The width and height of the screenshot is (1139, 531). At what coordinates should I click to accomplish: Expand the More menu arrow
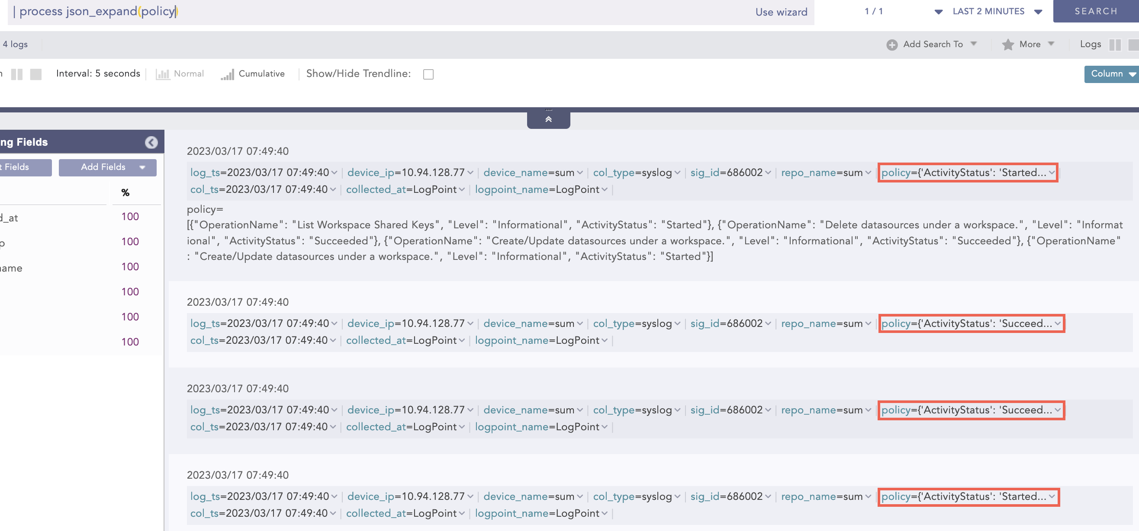pyautogui.click(x=1051, y=44)
